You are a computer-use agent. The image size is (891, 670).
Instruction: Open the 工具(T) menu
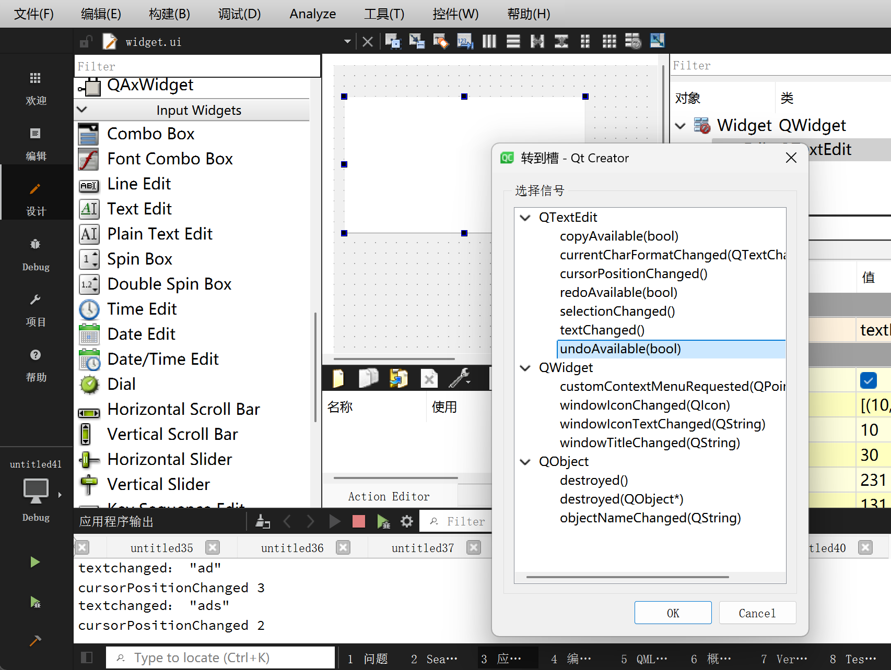pyautogui.click(x=384, y=14)
